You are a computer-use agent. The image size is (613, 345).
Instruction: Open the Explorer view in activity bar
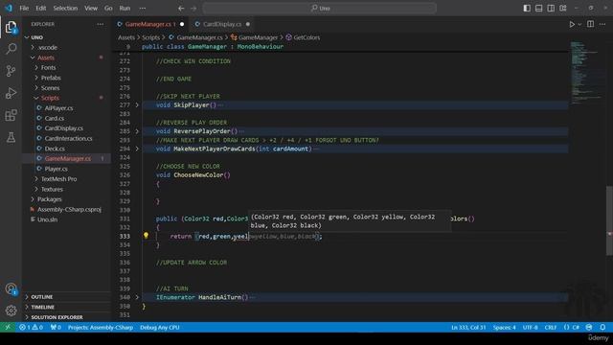click(11, 27)
